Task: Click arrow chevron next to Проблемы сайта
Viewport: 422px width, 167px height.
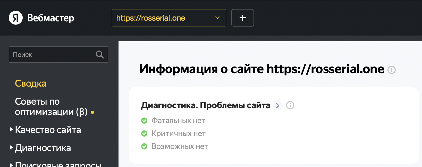Action: tap(277, 105)
